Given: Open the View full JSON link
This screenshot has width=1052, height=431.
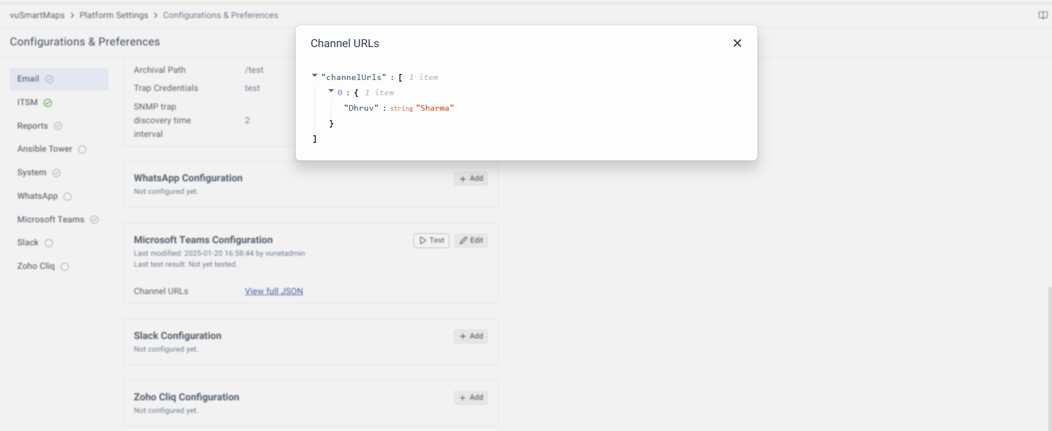Looking at the screenshot, I should coord(274,291).
